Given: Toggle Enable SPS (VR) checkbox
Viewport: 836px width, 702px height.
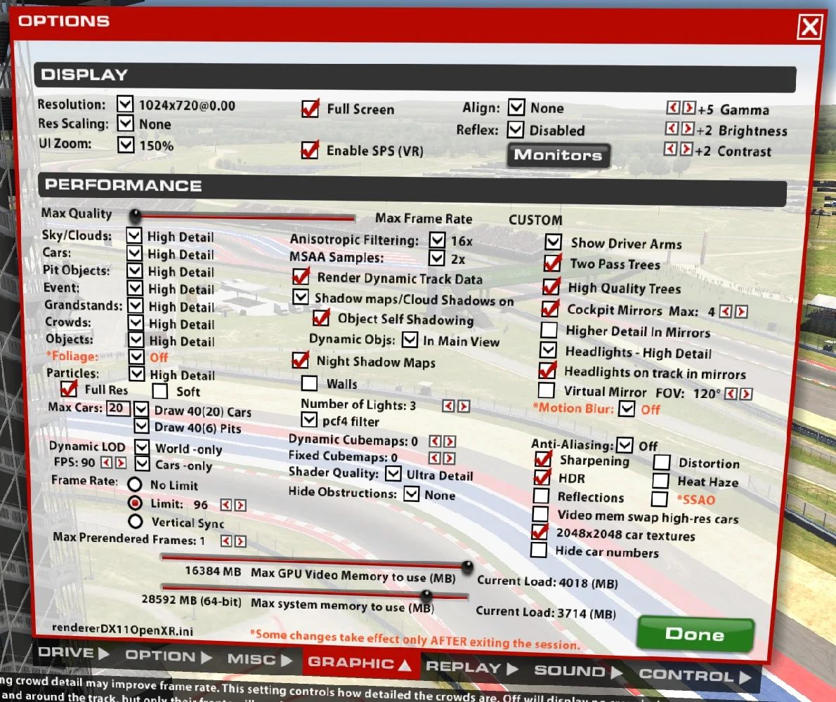Looking at the screenshot, I should pos(309,150).
